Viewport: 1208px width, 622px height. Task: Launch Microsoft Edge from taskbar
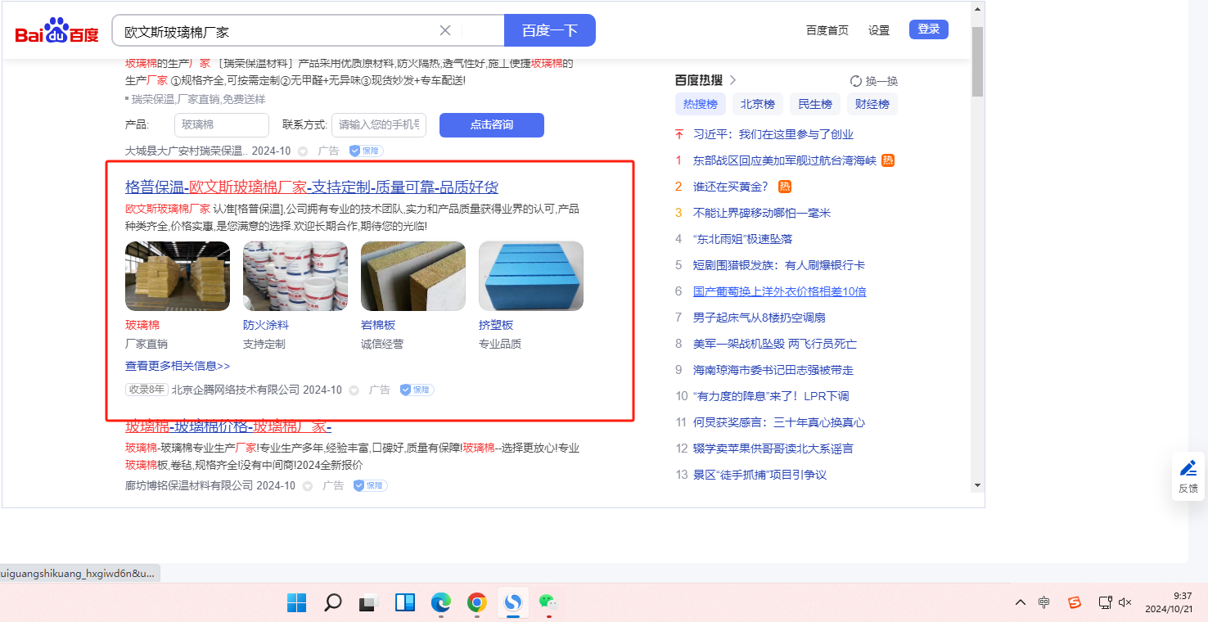[x=441, y=603]
